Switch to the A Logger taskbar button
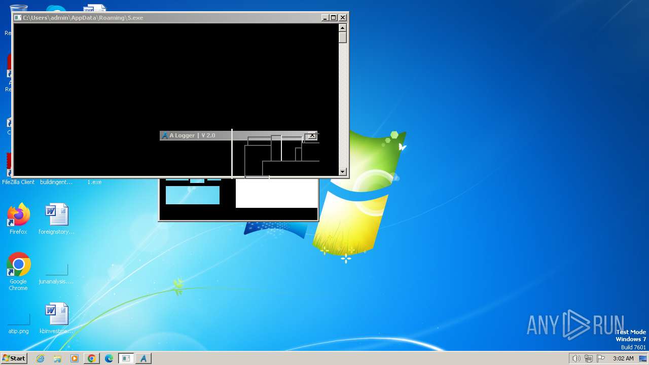The image size is (649, 365). pos(143,358)
